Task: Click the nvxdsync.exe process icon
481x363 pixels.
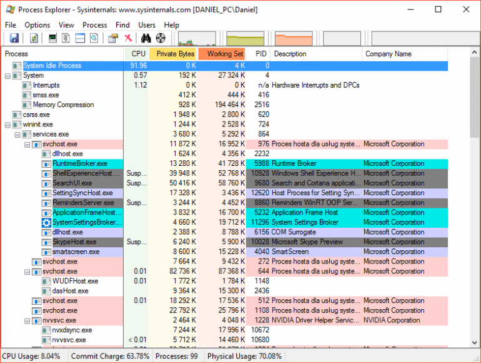Action: coord(46,330)
